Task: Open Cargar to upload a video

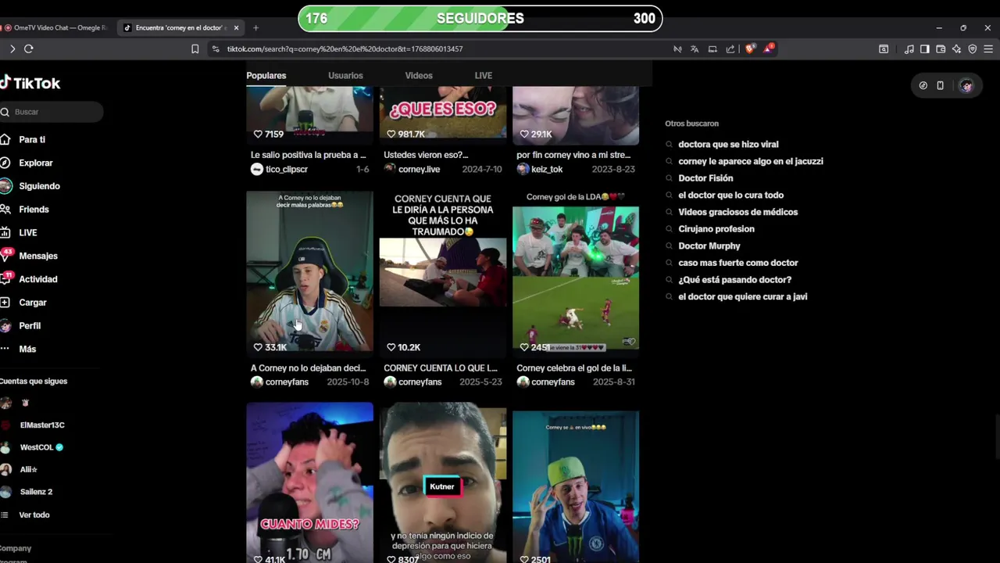Action: [x=33, y=303]
